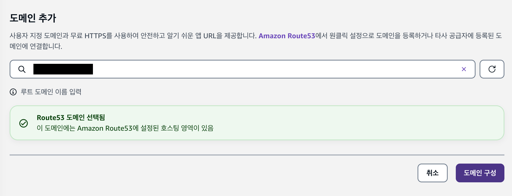Click the 루트 도메인 이름 입력 hint
The width and height of the screenshot is (512, 196).
click(51, 92)
